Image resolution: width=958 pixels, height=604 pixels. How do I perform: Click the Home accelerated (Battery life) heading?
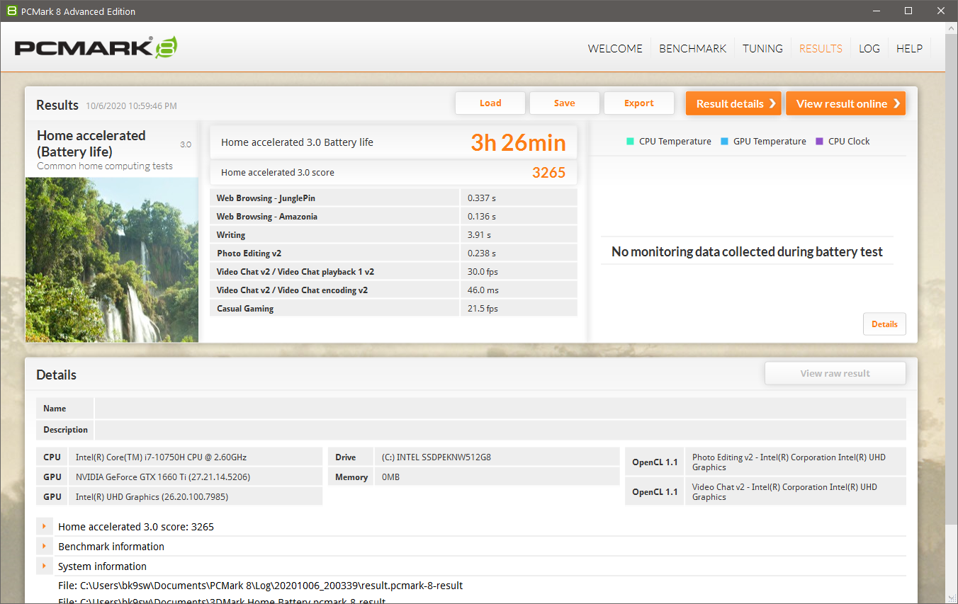click(x=91, y=144)
